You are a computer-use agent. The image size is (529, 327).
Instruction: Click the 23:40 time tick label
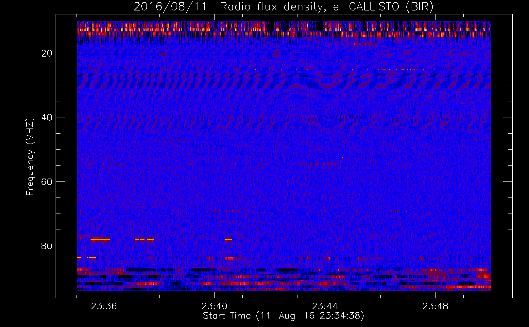pos(214,306)
